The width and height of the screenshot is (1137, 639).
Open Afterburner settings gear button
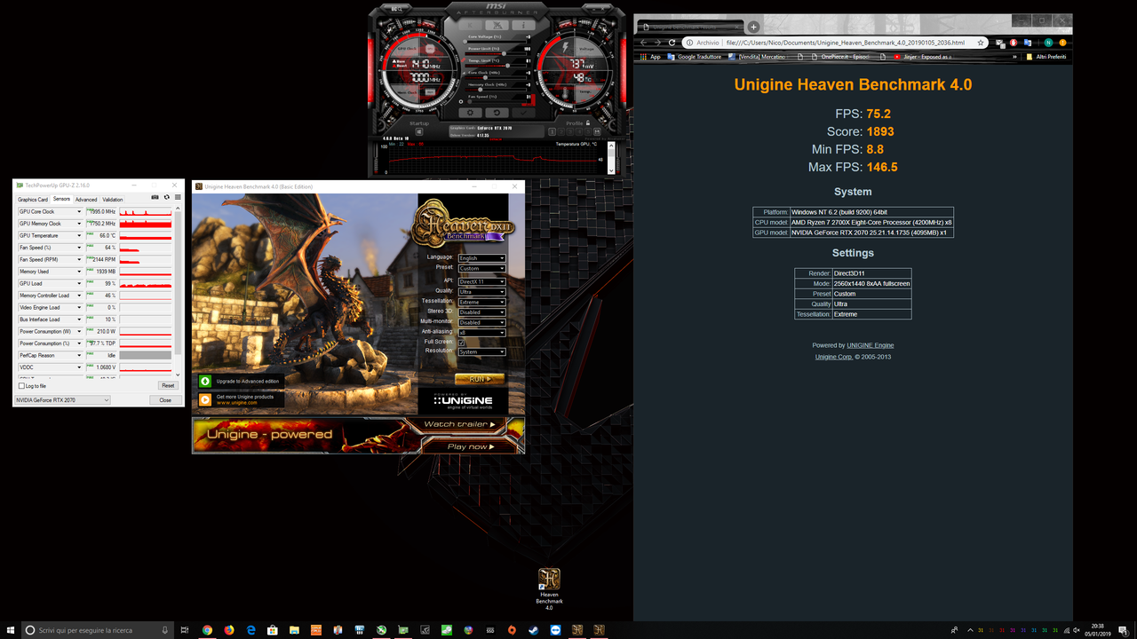pyautogui.click(x=470, y=113)
